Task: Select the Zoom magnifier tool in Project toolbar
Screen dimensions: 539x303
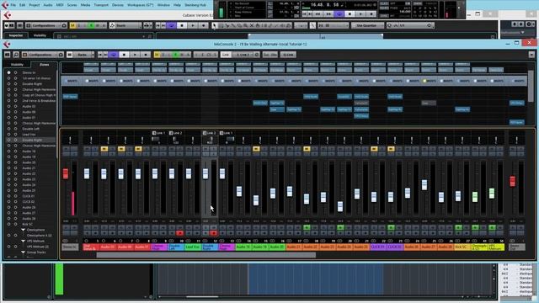Action: click(245, 25)
